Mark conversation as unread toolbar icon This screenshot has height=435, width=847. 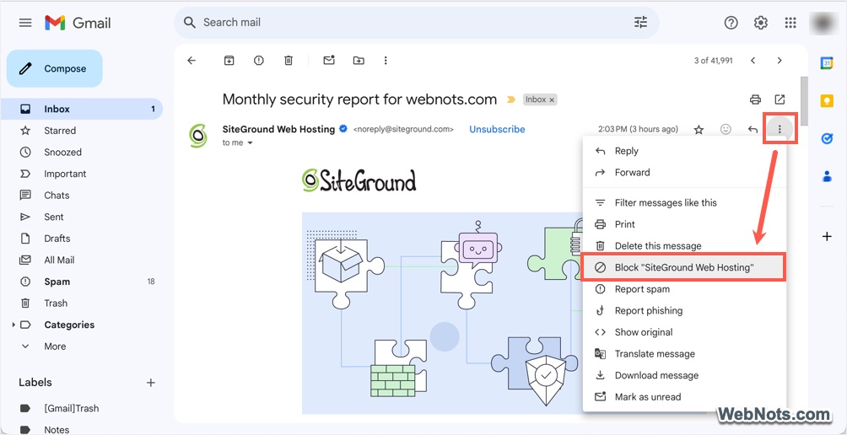(329, 60)
